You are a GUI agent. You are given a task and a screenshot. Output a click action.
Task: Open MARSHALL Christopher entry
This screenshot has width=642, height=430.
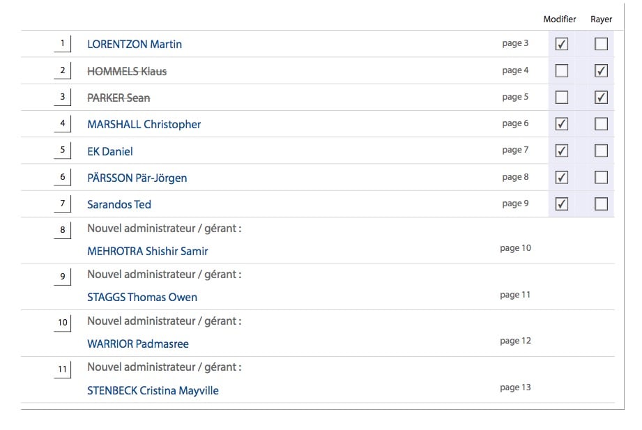coord(144,125)
